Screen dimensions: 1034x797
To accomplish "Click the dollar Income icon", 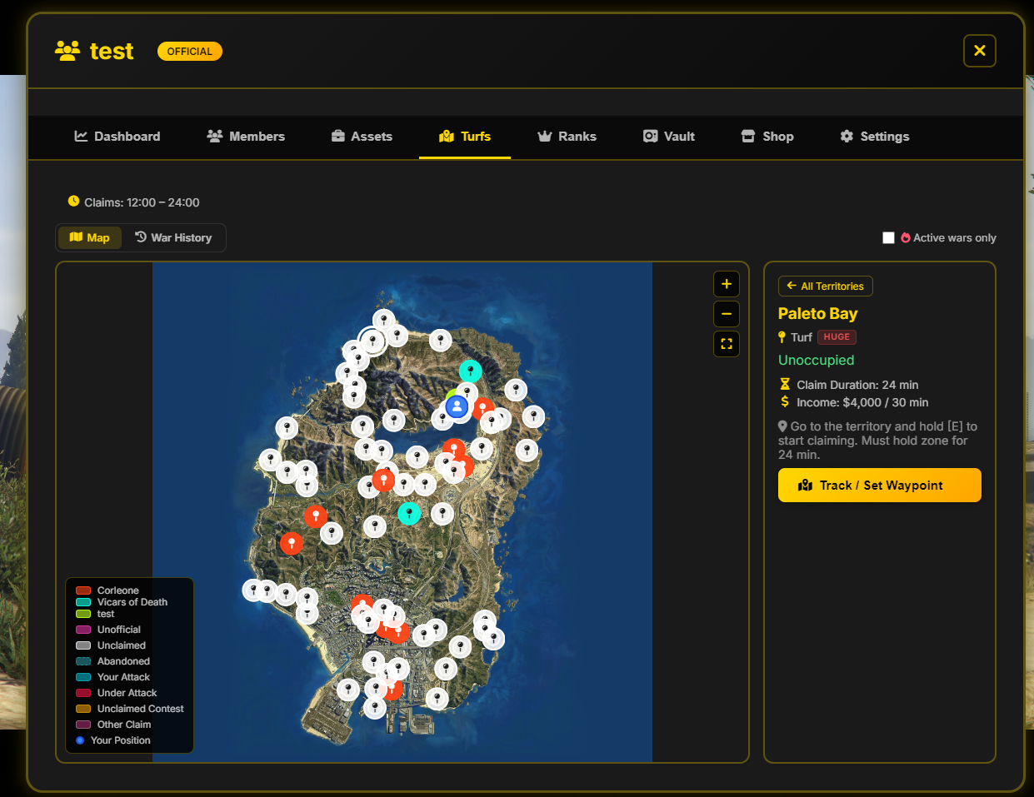I will point(784,401).
